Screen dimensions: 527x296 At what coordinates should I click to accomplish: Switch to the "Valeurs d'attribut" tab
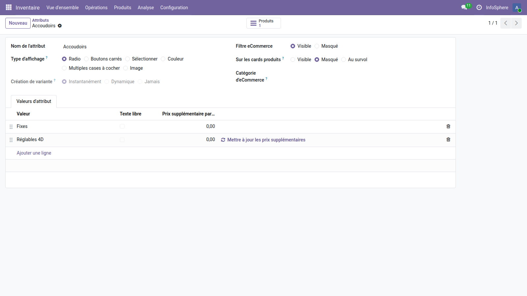(x=34, y=101)
